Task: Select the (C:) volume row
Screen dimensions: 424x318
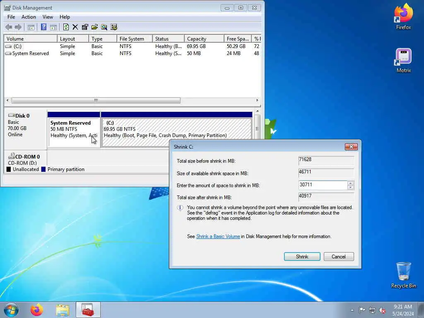Action: pos(132,46)
